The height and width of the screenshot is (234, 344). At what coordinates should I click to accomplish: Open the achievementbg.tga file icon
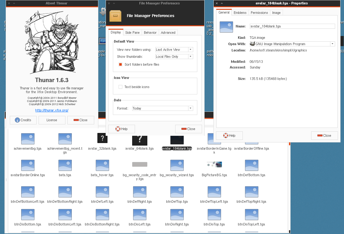pos(28,139)
